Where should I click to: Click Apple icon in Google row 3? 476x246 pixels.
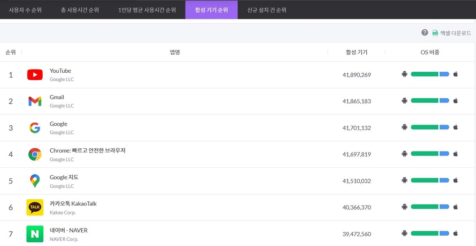tap(456, 127)
